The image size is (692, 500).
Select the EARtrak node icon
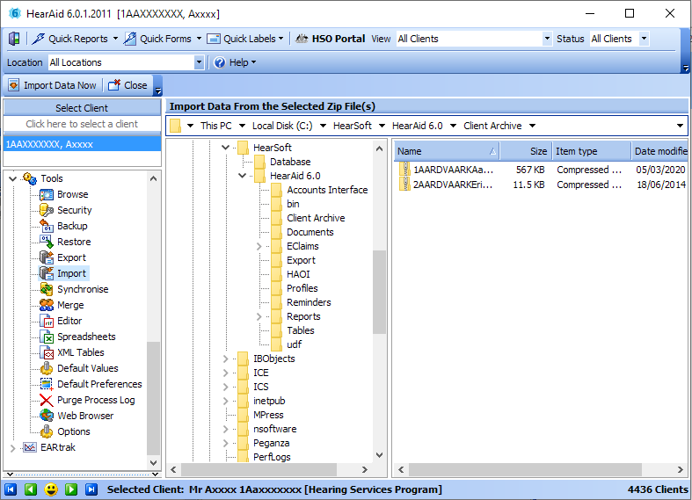point(30,447)
